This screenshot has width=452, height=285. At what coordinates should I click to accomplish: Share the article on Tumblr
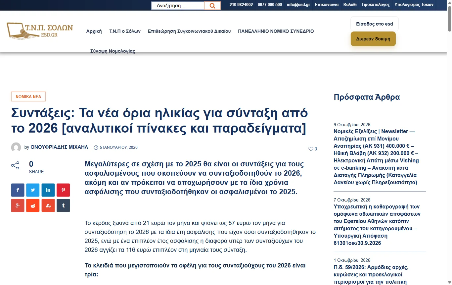tap(63, 205)
